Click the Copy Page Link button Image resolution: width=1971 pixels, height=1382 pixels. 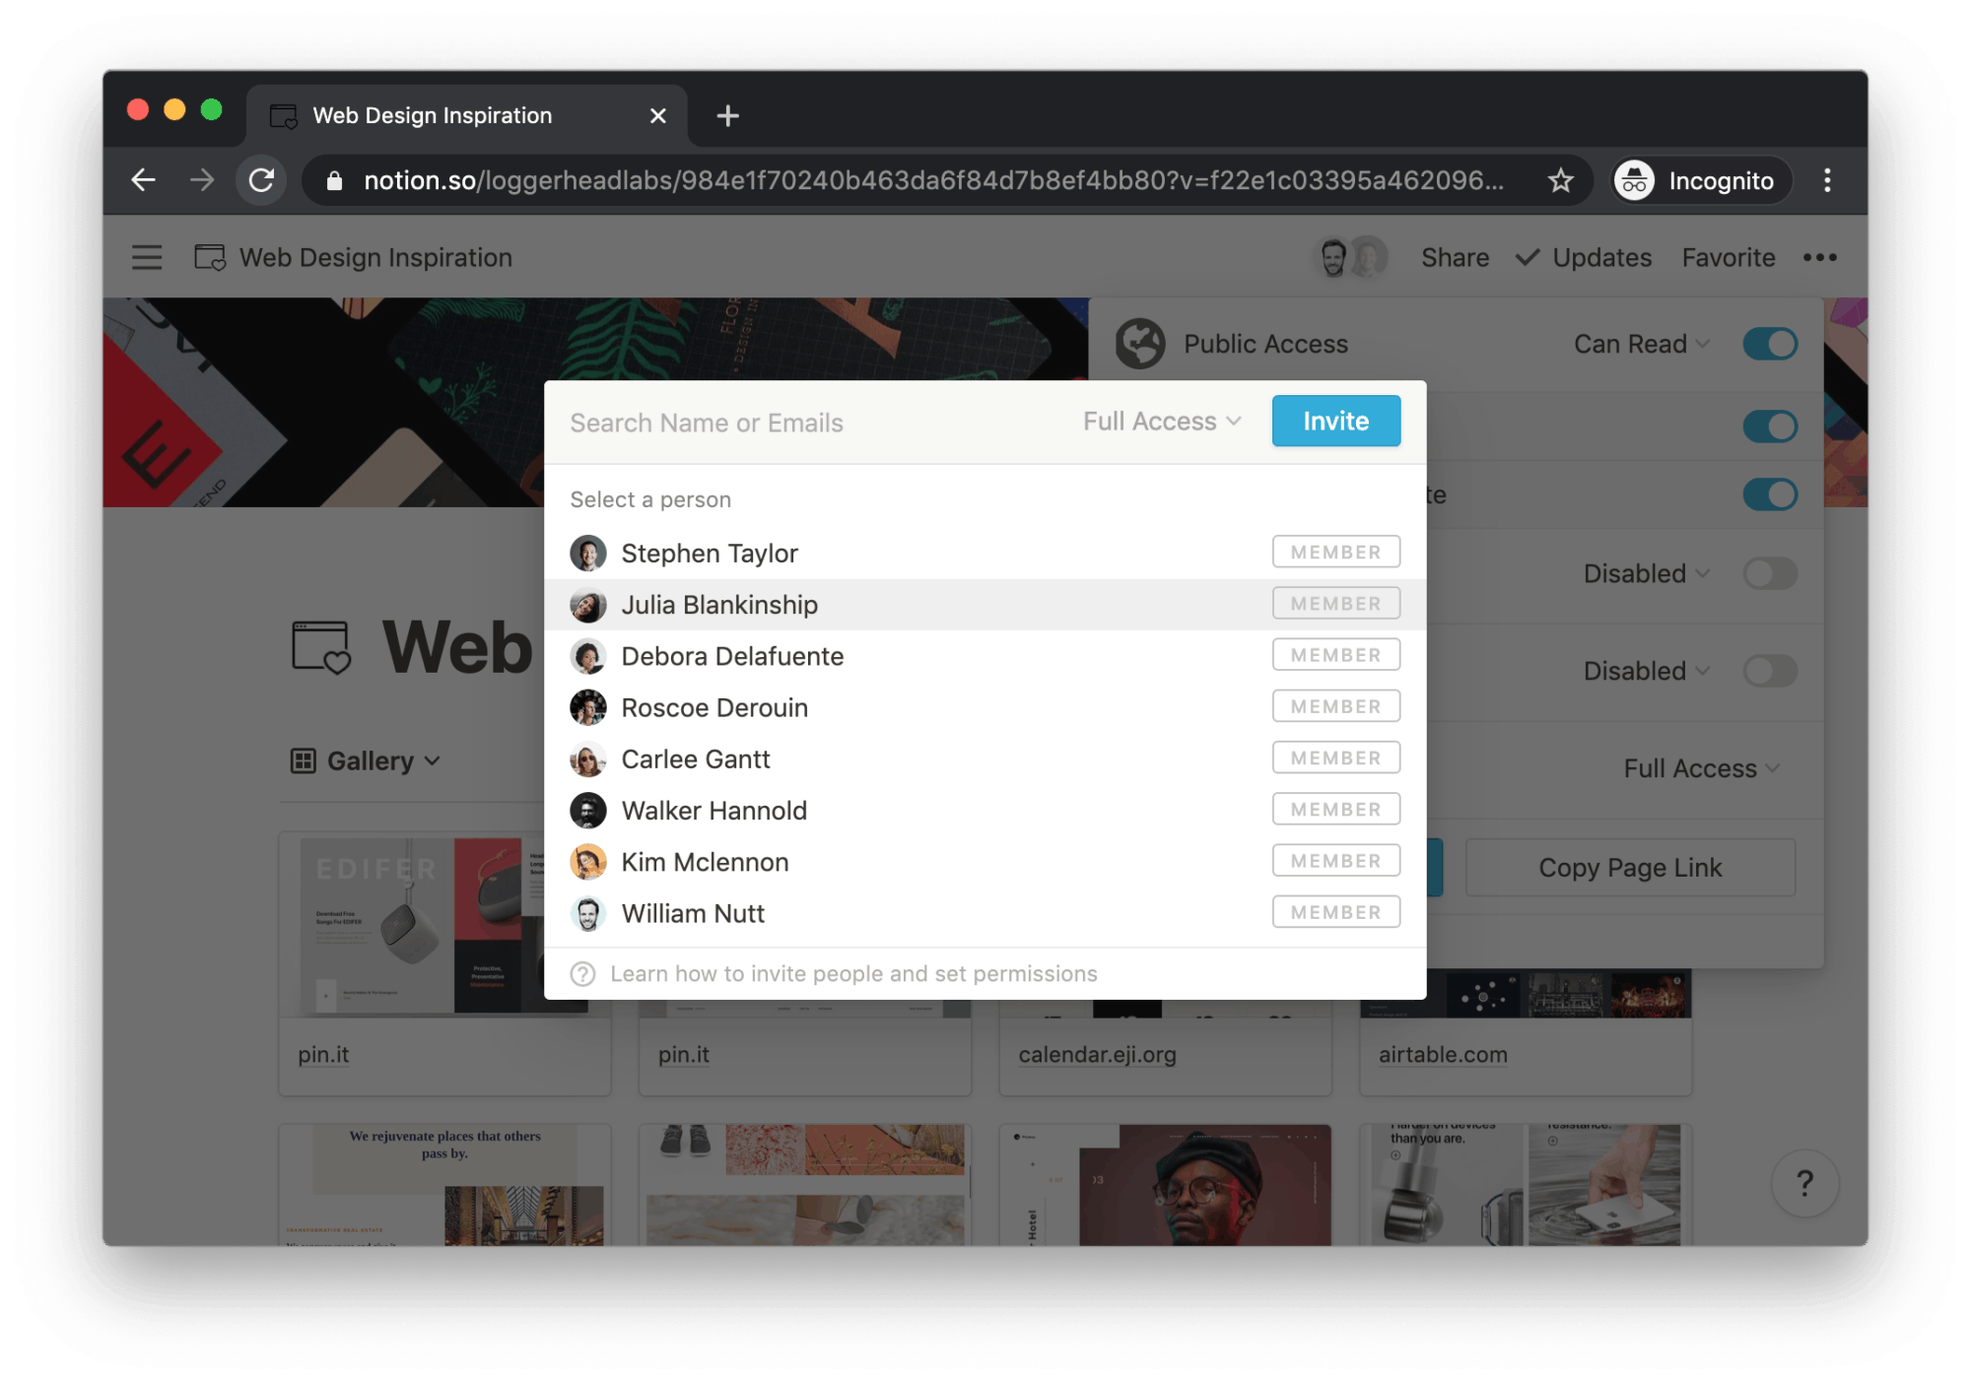point(1630,868)
